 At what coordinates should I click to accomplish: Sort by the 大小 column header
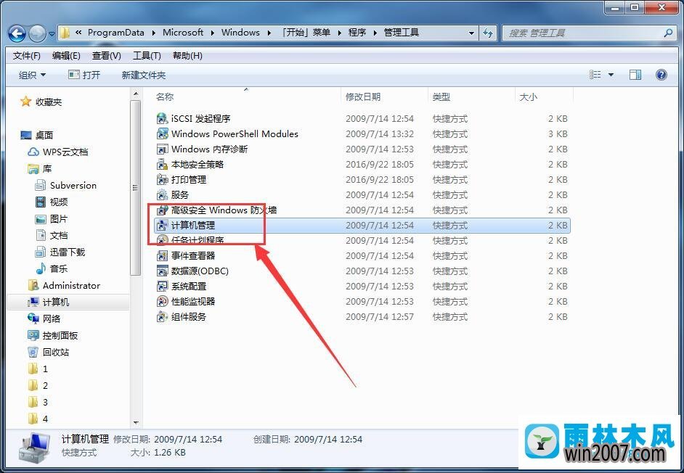tap(544, 96)
